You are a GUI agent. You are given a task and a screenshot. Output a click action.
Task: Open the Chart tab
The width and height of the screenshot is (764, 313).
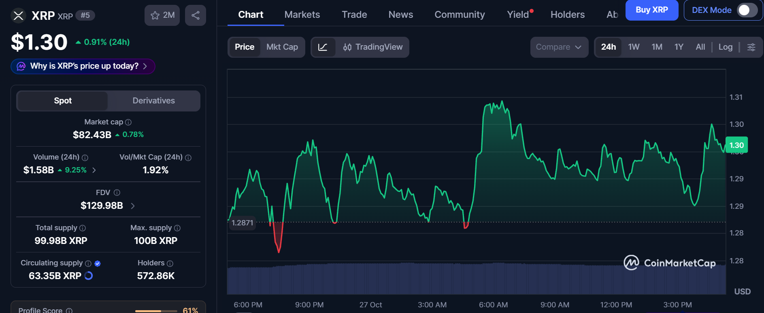click(251, 15)
